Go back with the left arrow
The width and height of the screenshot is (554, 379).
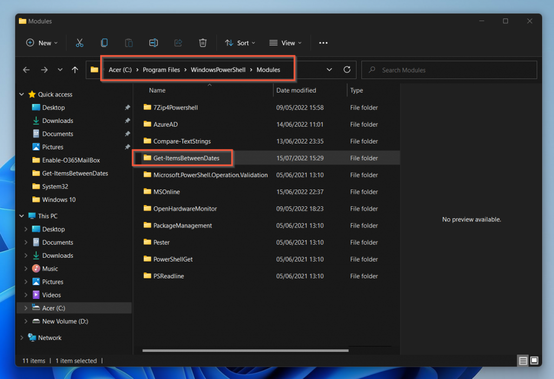(27, 70)
